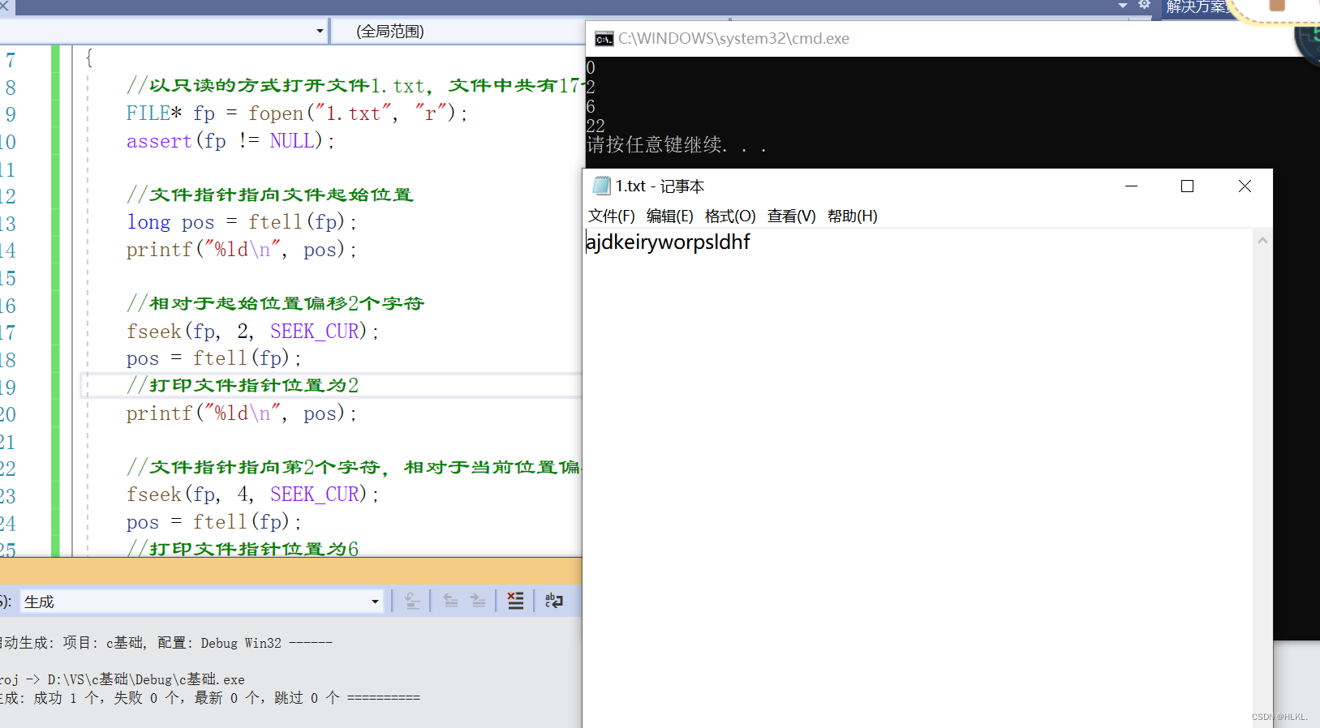This screenshot has height=728, width=1320.
Task: Click the D:\VS\c基础\Debug\c基础.exe output path
Action: pyautogui.click(x=146, y=679)
